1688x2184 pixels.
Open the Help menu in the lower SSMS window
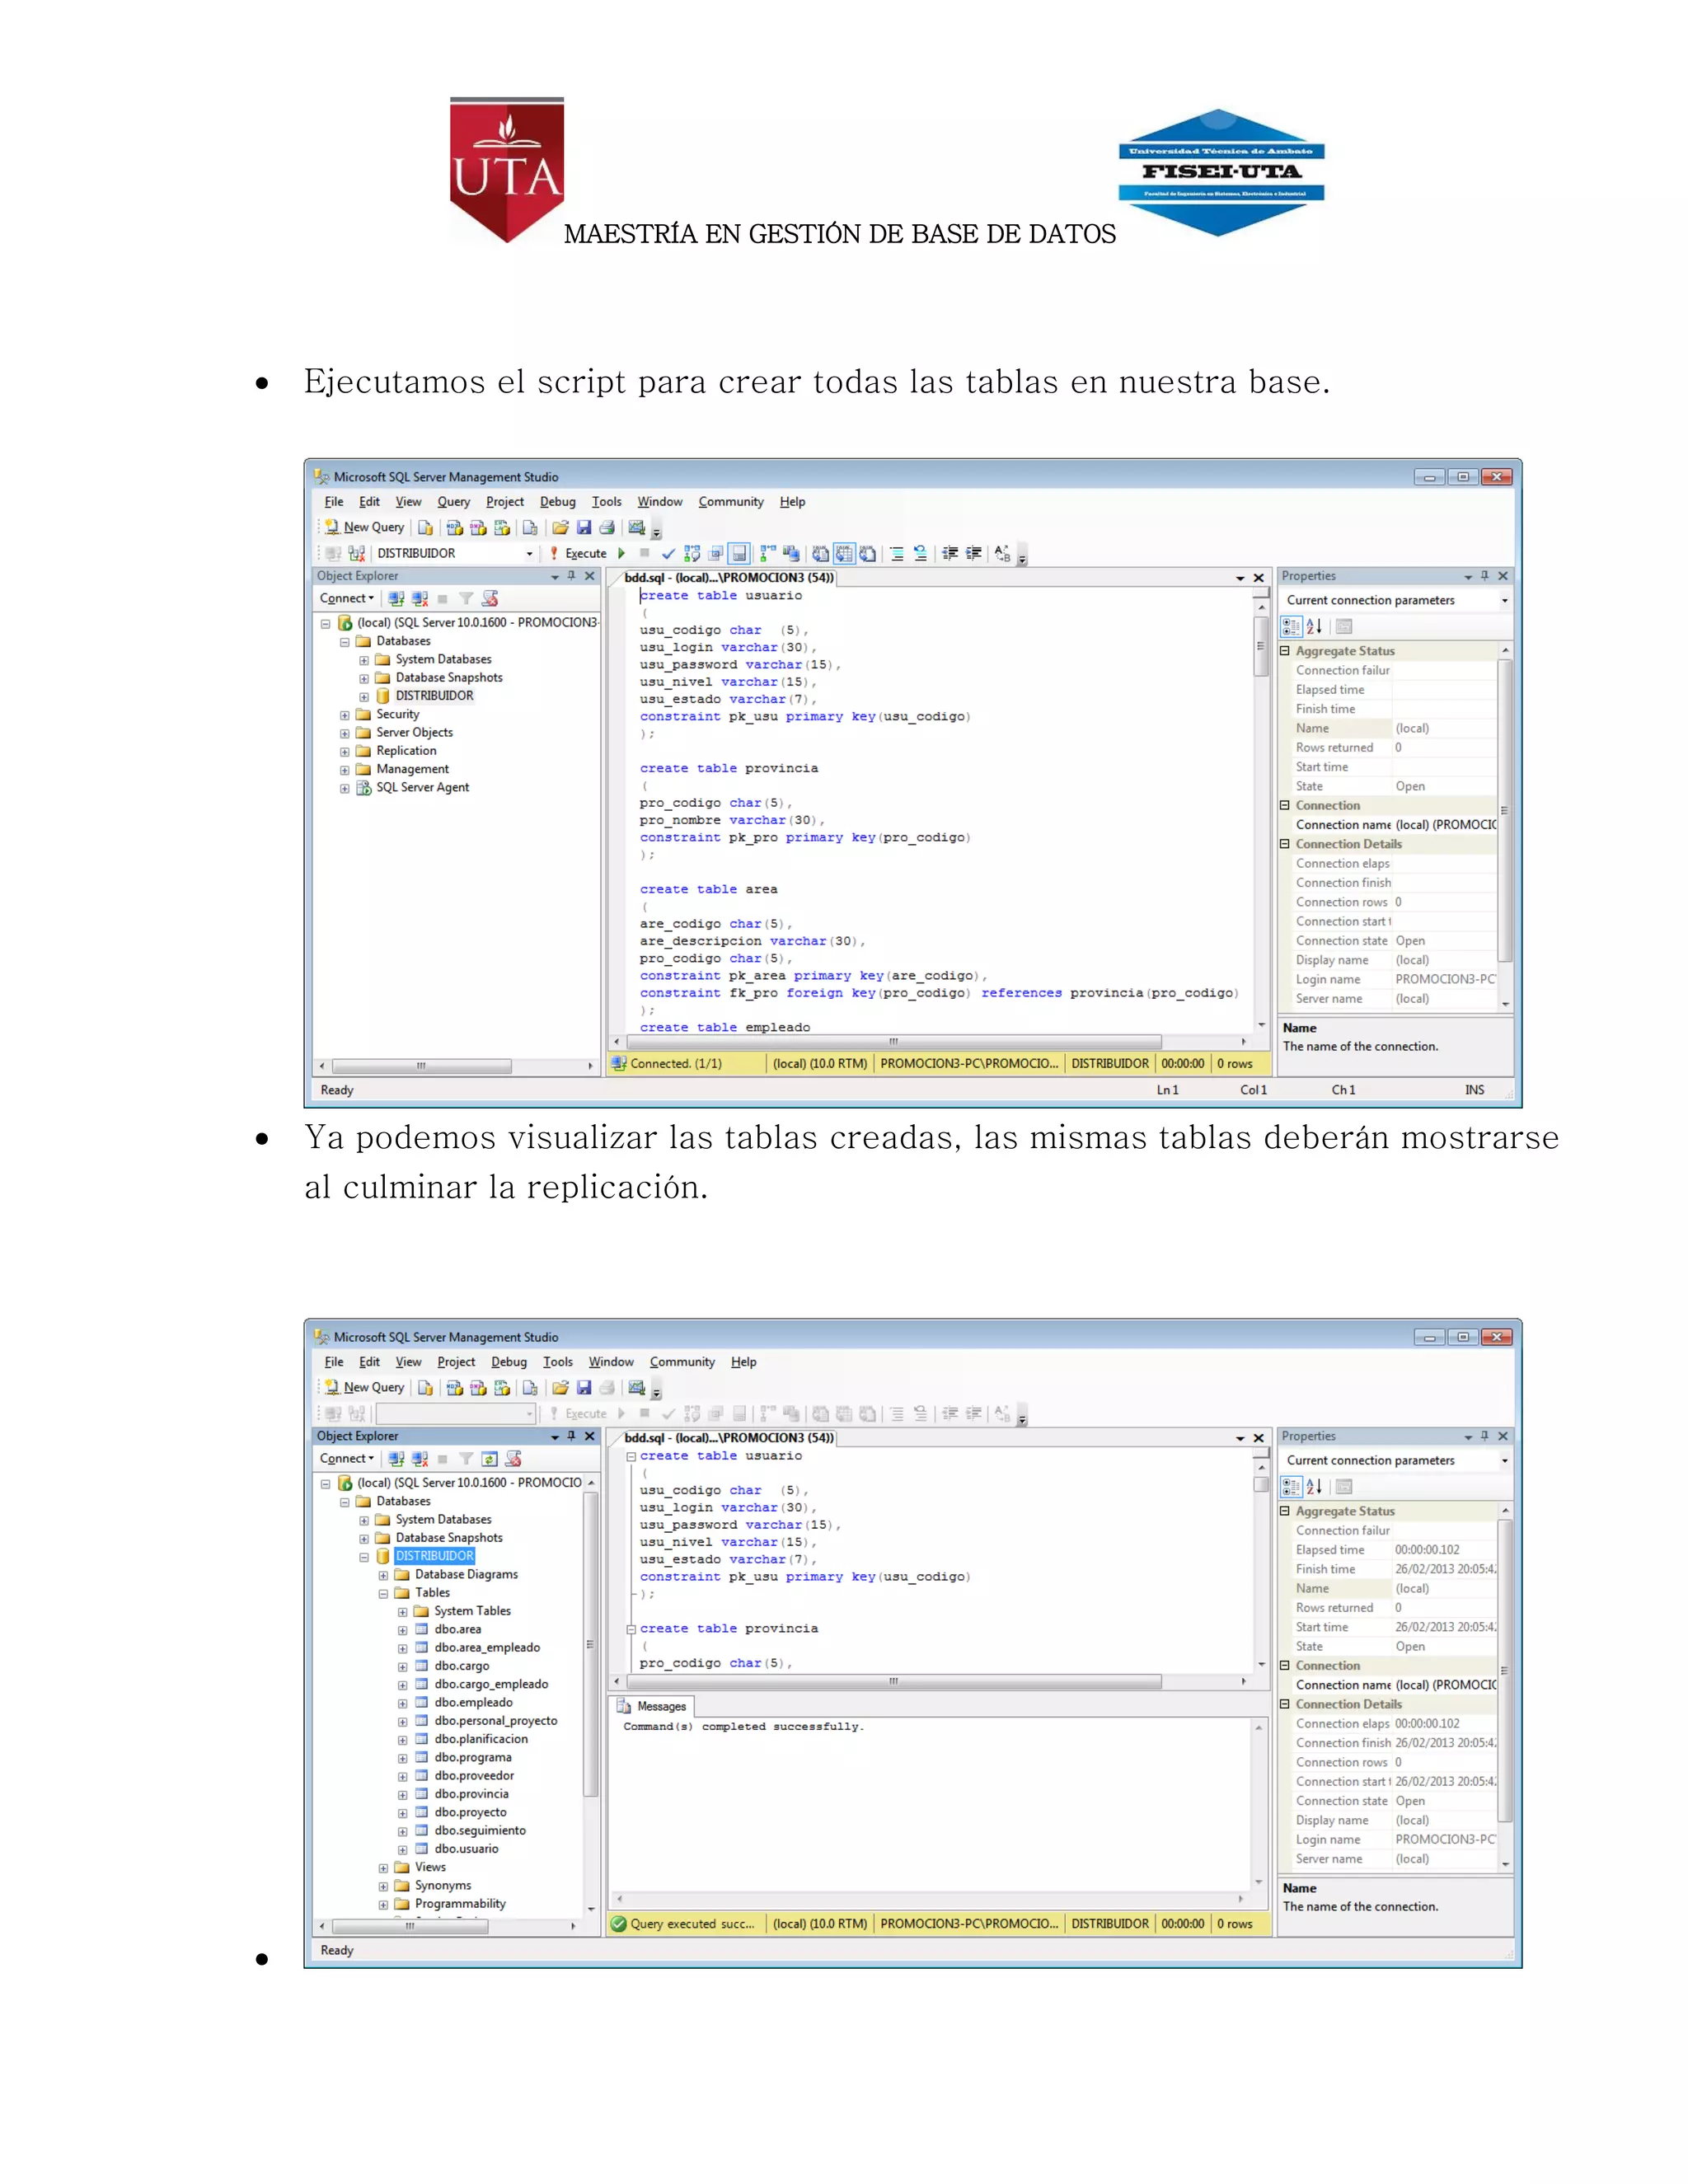tap(743, 1362)
